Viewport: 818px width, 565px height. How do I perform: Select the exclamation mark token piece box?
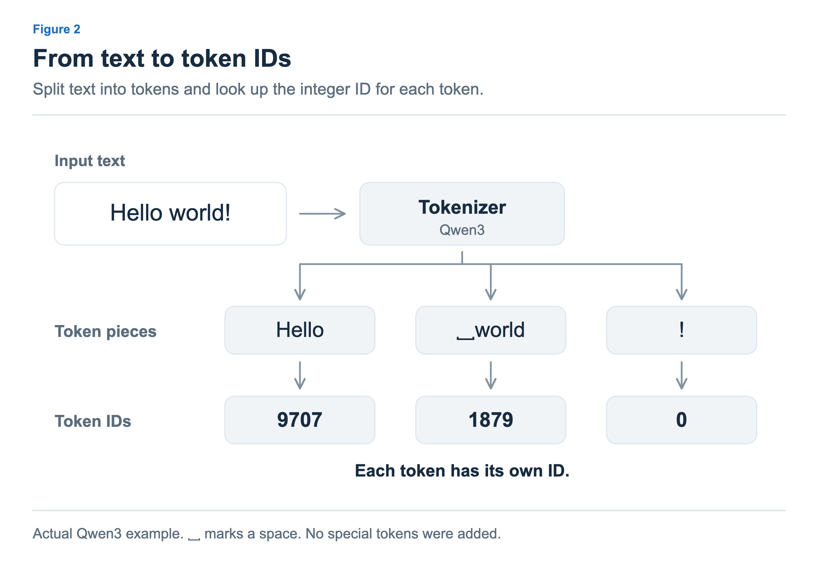(682, 330)
